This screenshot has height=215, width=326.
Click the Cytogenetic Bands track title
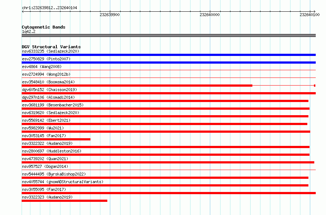click(x=44, y=27)
